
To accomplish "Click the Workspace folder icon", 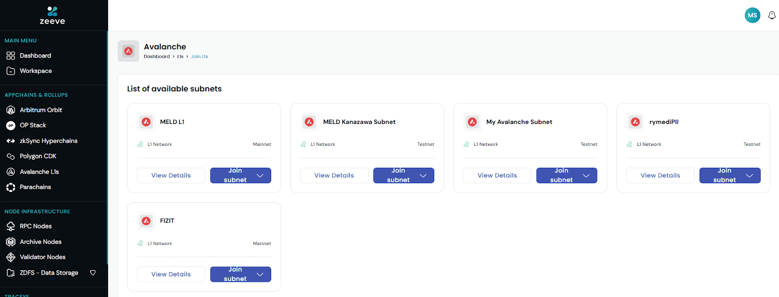I will [11, 71].
